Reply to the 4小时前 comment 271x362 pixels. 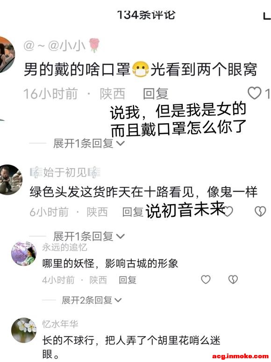(x=128, y=280)
